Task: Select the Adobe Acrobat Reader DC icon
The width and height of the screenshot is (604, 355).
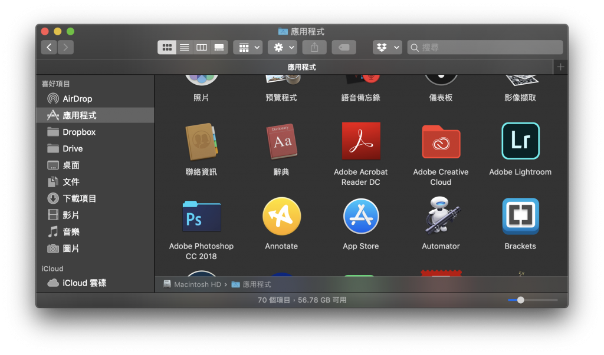Action: 361,141
